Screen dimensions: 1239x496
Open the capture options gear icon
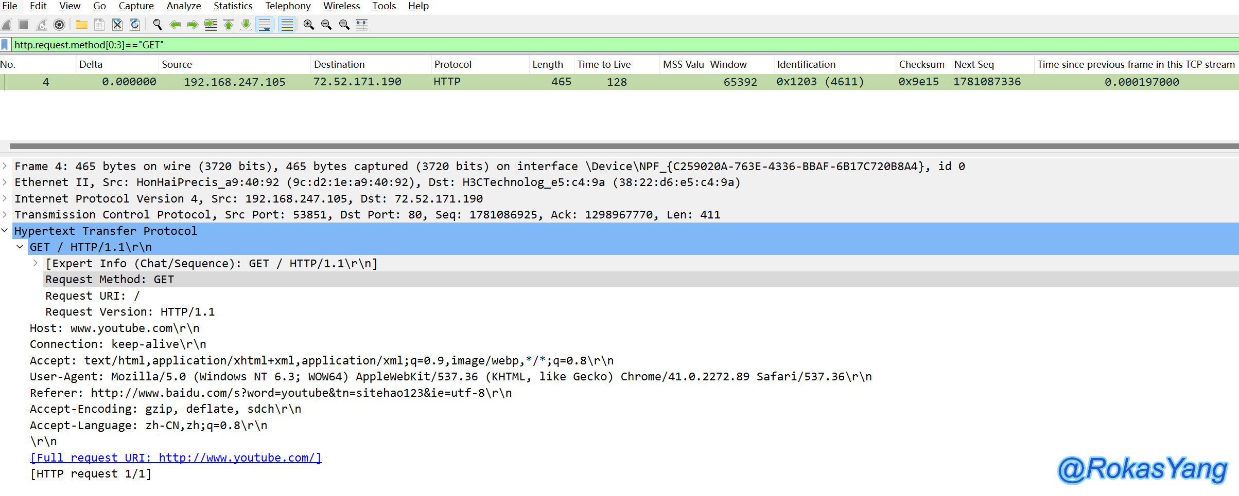[59, 25]
